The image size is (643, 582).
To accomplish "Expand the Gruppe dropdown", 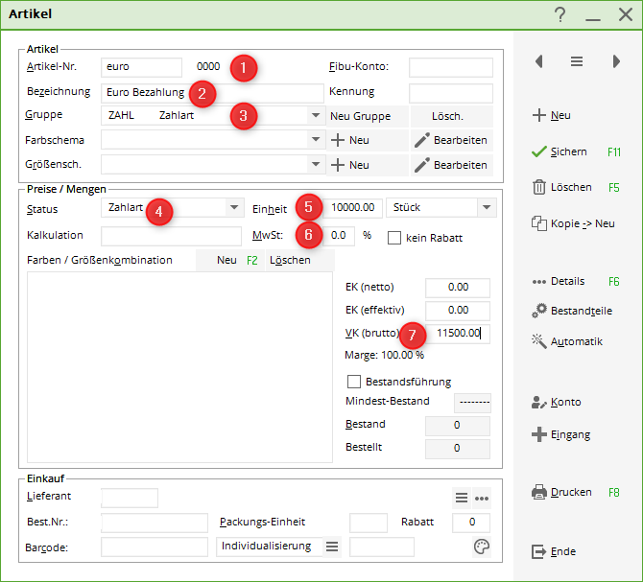I will tap(316, 116).
